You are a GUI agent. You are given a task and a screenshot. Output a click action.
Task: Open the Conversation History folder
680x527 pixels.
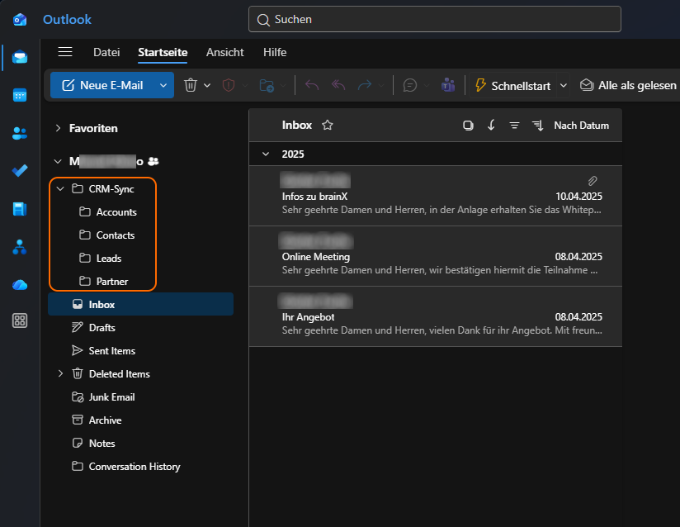pos(141,466)
